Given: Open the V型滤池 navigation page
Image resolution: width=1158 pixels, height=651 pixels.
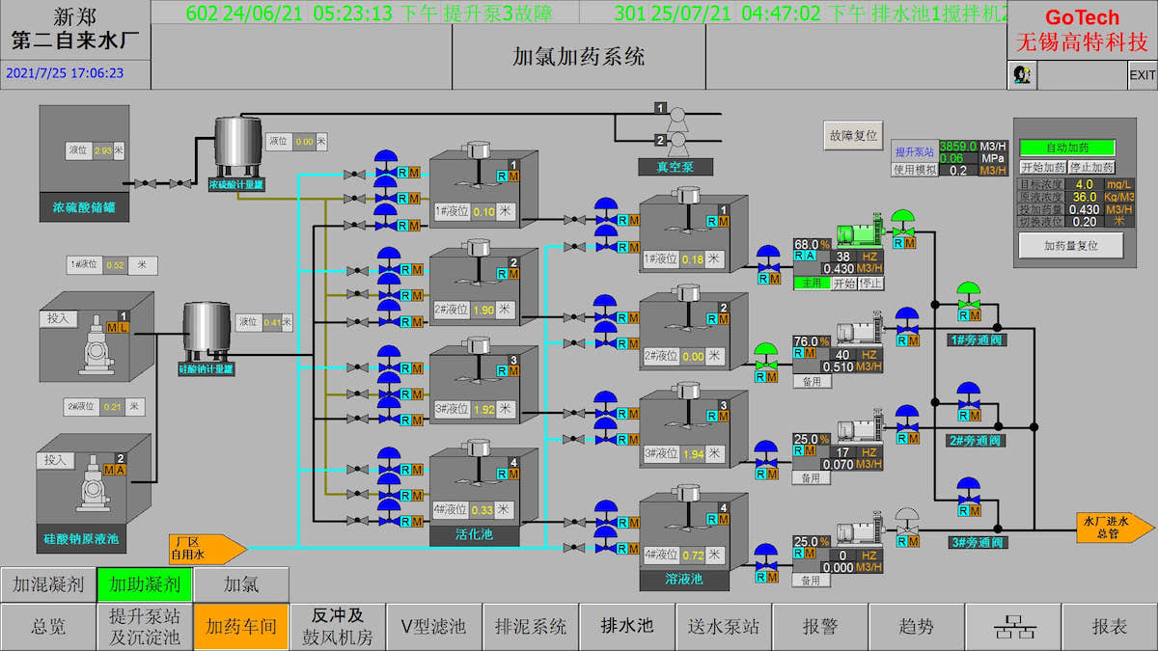Looking at the screenshot, I should point(434,627).
